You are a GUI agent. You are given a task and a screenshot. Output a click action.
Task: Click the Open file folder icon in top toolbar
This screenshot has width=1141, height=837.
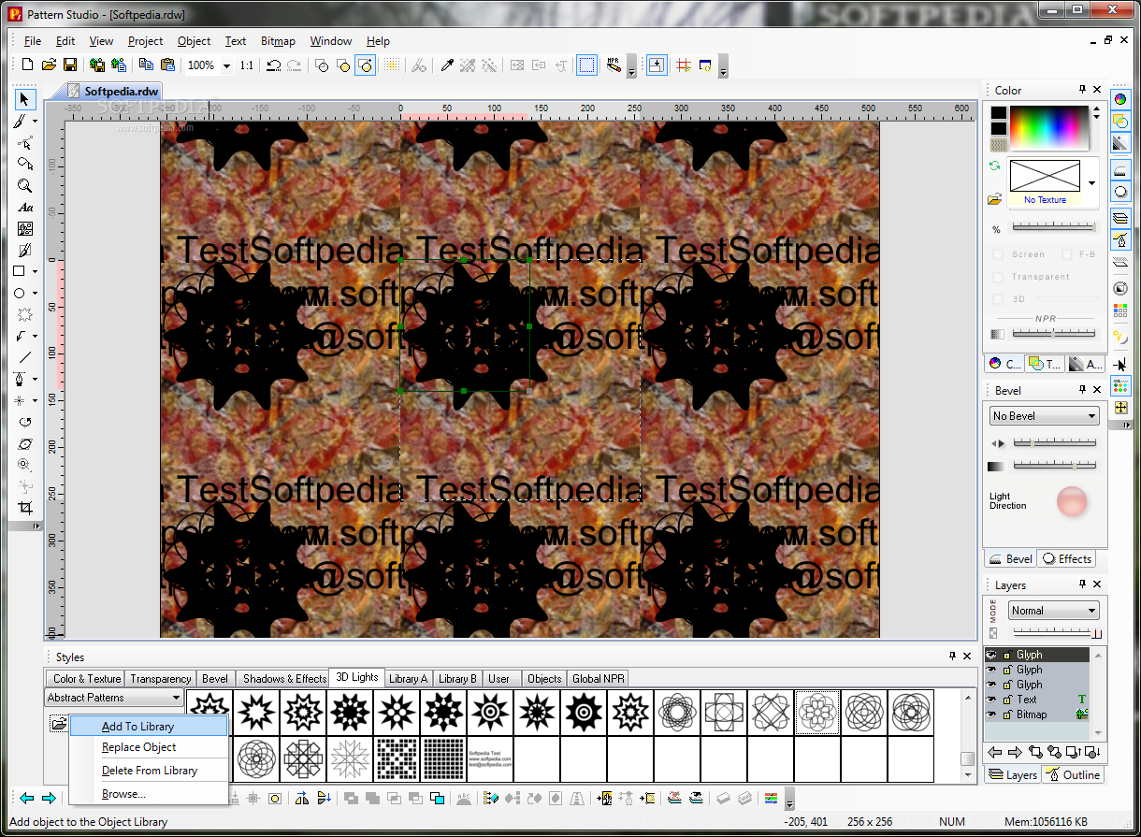pos(49,65)
